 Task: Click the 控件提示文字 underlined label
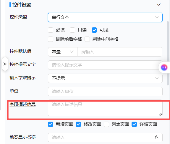(22, 64)
